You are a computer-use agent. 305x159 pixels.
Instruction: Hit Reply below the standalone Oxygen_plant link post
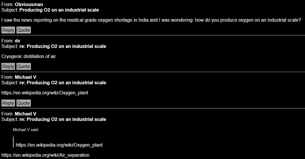click(8, 103)
